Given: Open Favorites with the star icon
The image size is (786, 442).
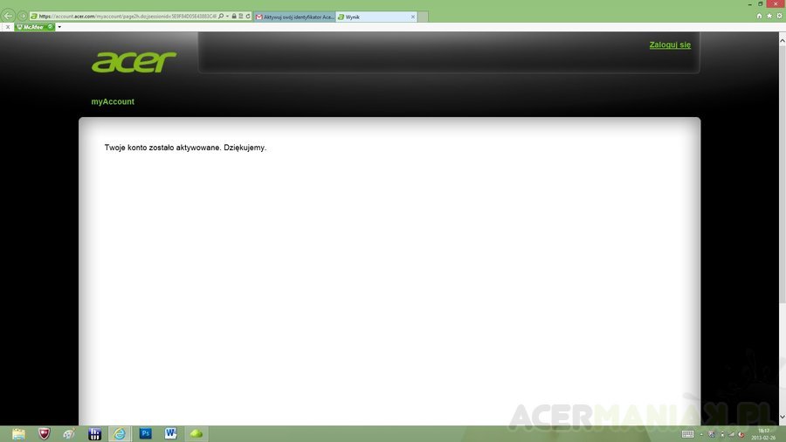Looking at the screenshot, I should point(769,16).
